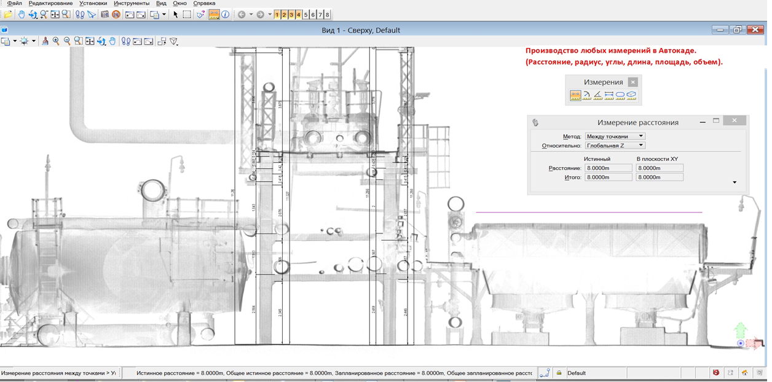Open the Относительно dropdown

point(615,146)
